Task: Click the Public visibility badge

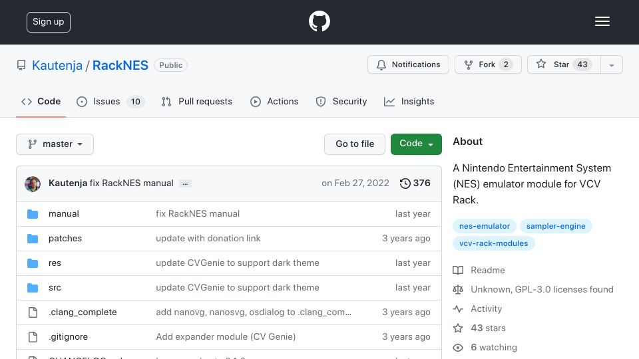Action: 171,65
